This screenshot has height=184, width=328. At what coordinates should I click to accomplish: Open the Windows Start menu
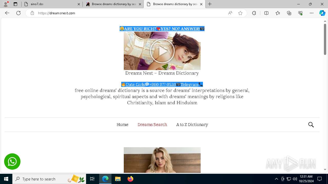point(6,179)
